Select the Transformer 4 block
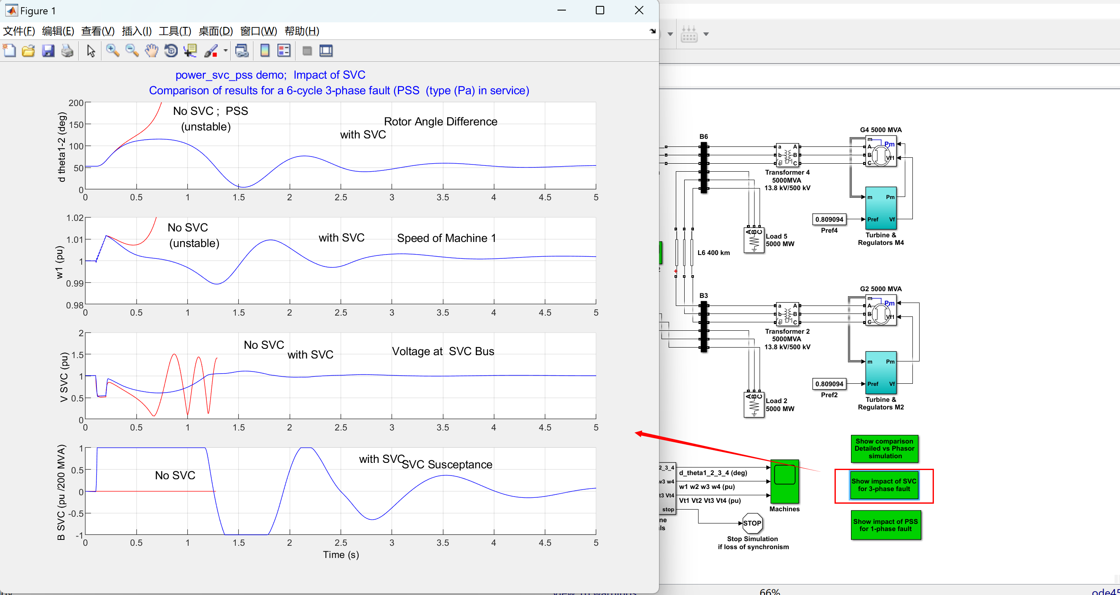Image resolution: width=1120 pixels, height=595 pixels. pyautogui.click(x=787, y=155)
